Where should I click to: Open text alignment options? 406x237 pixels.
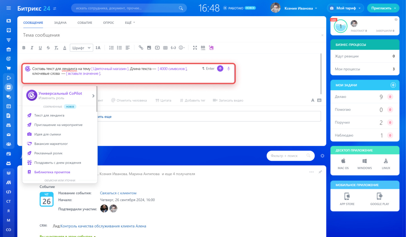click(x=128, y=48)
